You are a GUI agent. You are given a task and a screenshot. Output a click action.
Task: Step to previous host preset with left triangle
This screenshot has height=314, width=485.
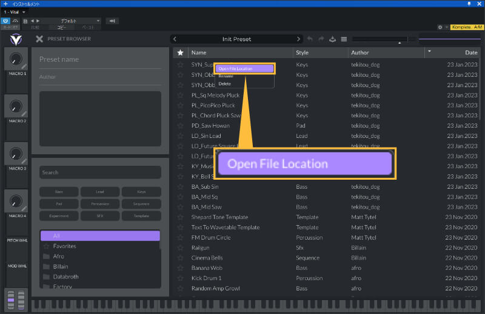(32, 21)
